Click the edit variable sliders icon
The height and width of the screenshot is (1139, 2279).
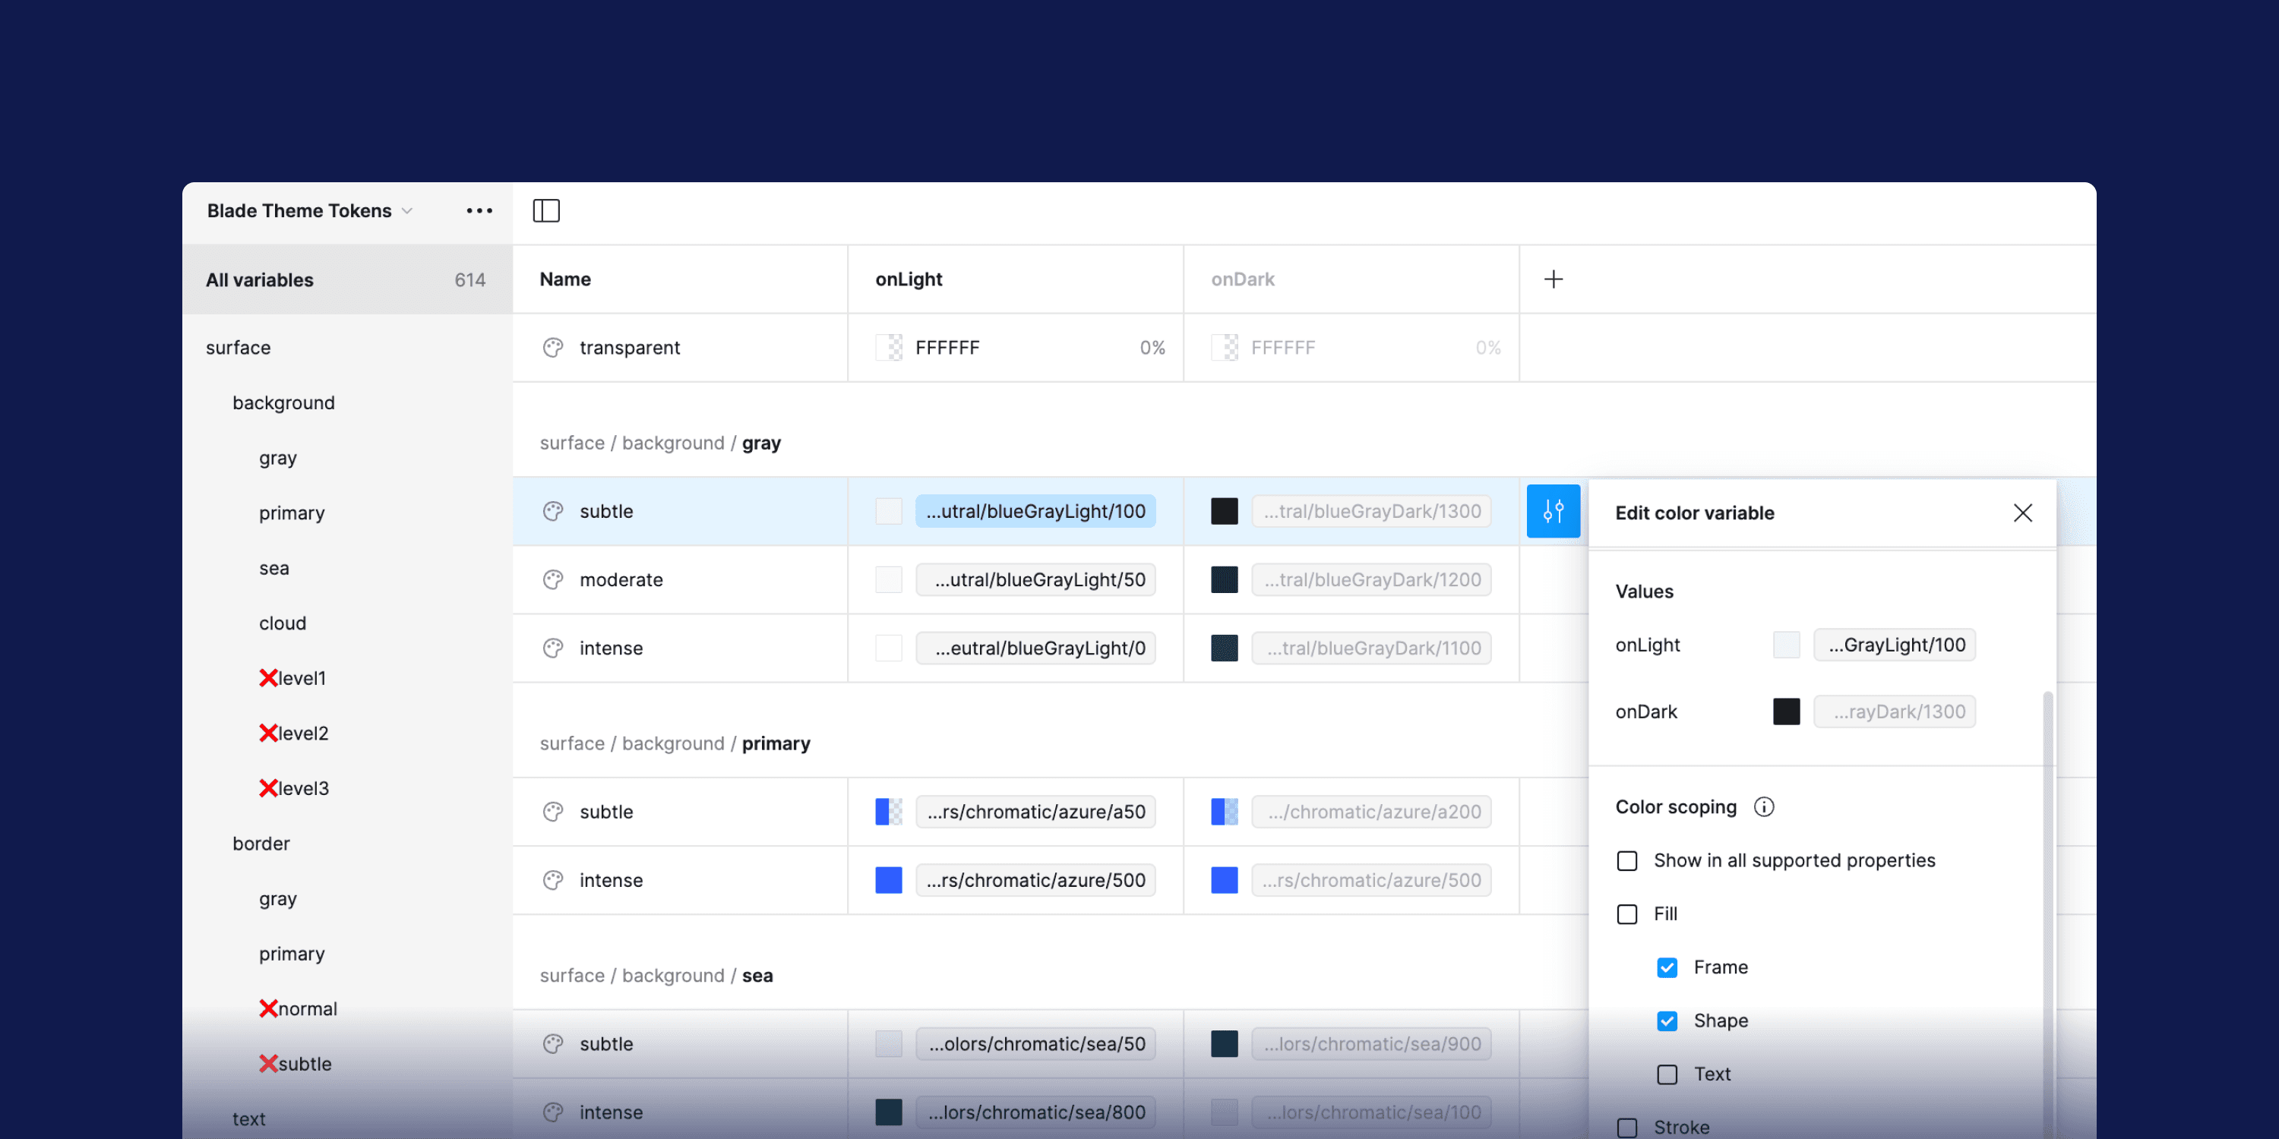[x=1553, y=511]
